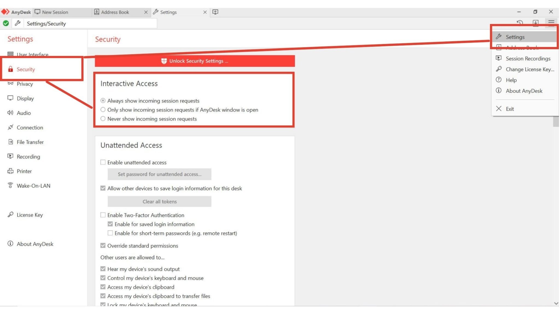Screen dimensions: 560x315
Task: Select Never show incoming session requests
Action: [x=103, y=119]
